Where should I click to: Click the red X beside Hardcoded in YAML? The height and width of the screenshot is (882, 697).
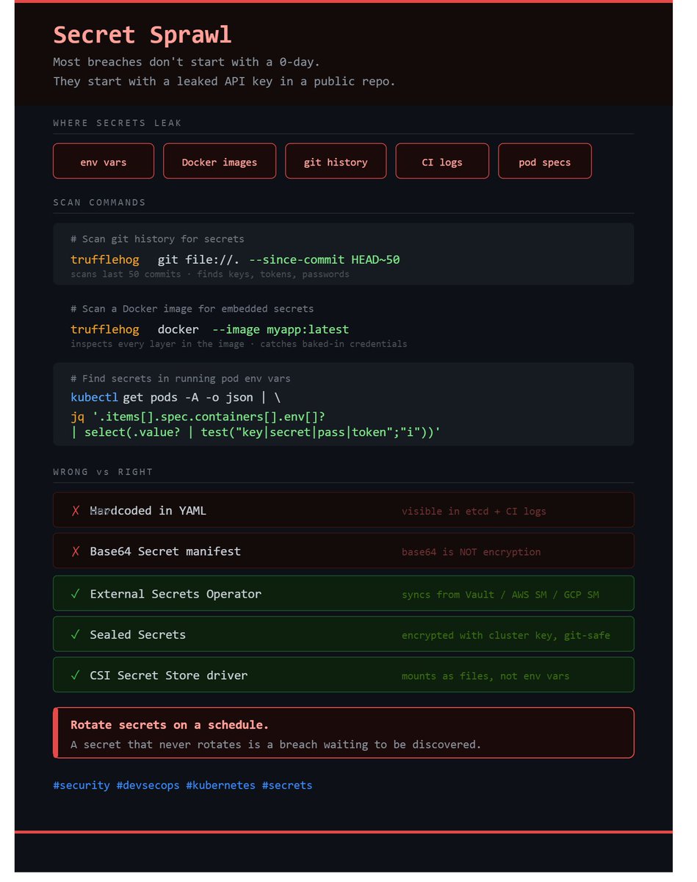76,511
